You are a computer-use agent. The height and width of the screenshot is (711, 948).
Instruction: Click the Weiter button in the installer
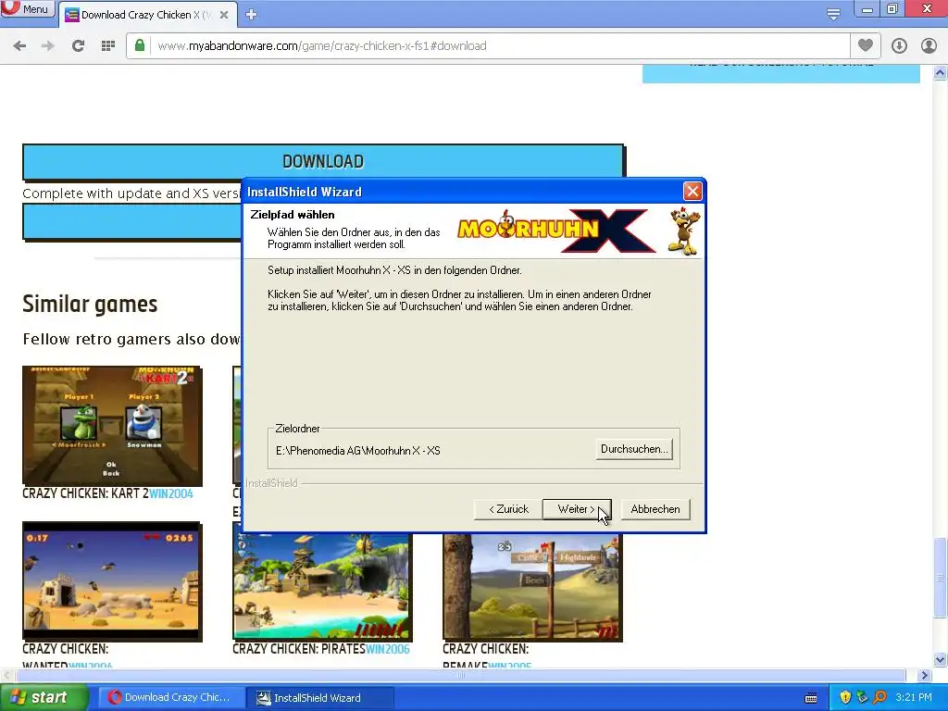tap(576, 509)
